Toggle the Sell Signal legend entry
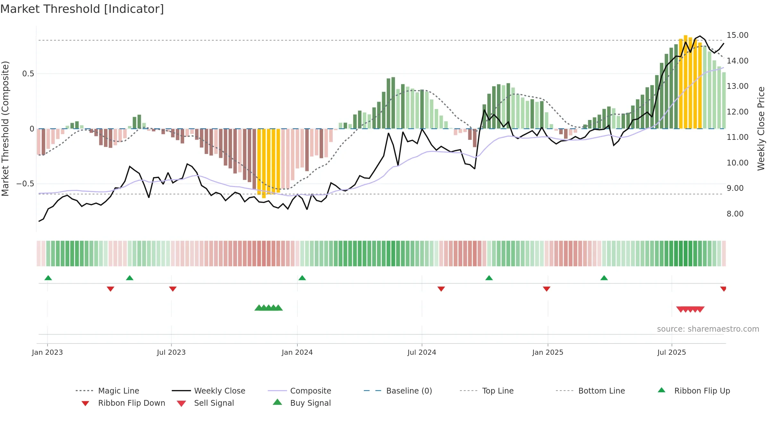770x433 pixels. pos(205,403)
